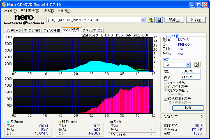Click the 開始(S) start button
210x139 pixels.
coord(174,20)
